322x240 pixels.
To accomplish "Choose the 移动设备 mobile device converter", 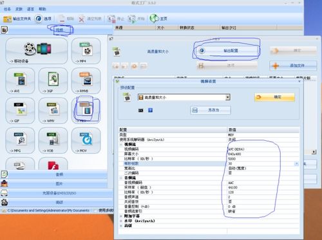I will coord(37,51).
